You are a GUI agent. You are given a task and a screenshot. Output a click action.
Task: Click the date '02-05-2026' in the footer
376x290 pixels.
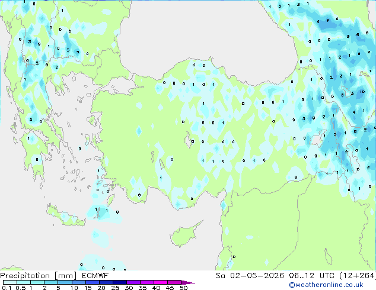click(x=257, y=276)
